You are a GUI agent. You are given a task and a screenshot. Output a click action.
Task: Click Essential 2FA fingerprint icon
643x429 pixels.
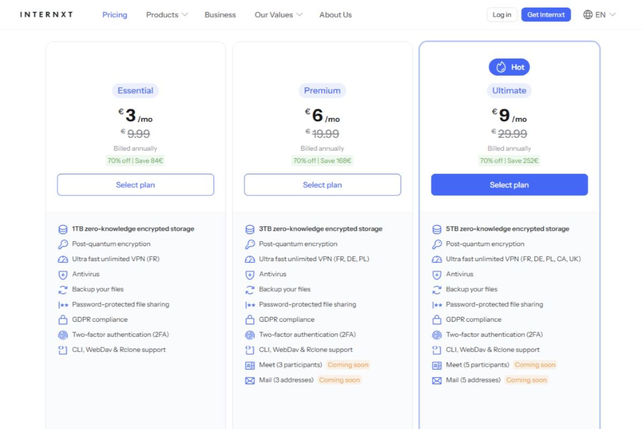[x=63, y=335]
